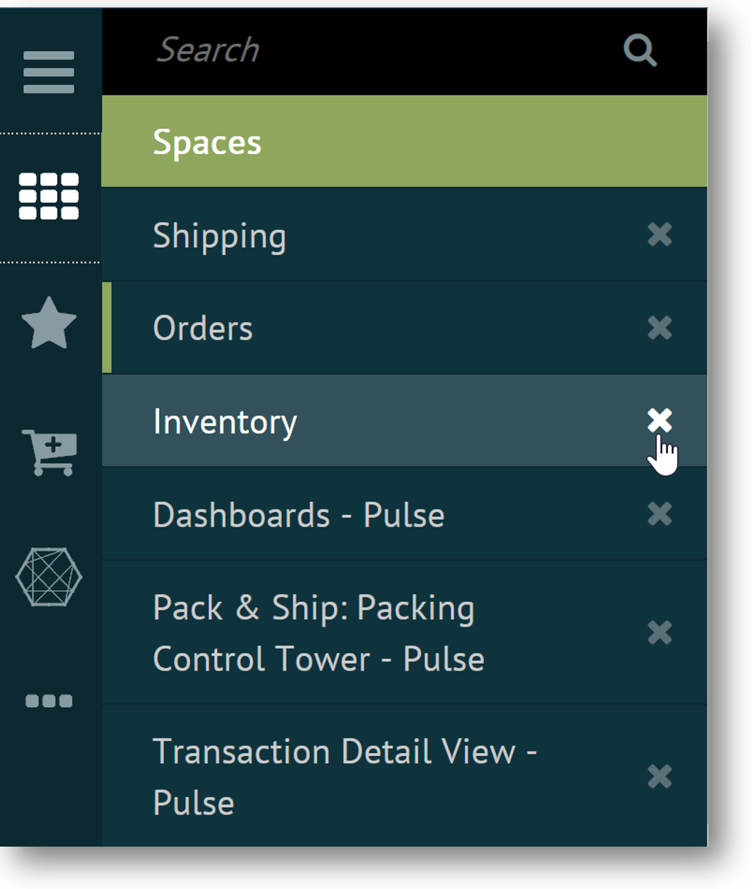
Task: Close the Orders space
Action: tap(659, 328)
